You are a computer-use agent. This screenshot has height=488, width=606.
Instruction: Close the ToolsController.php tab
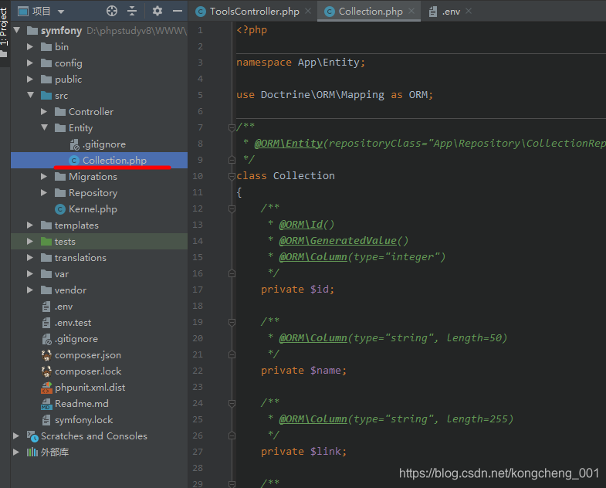tap(308, 12)
